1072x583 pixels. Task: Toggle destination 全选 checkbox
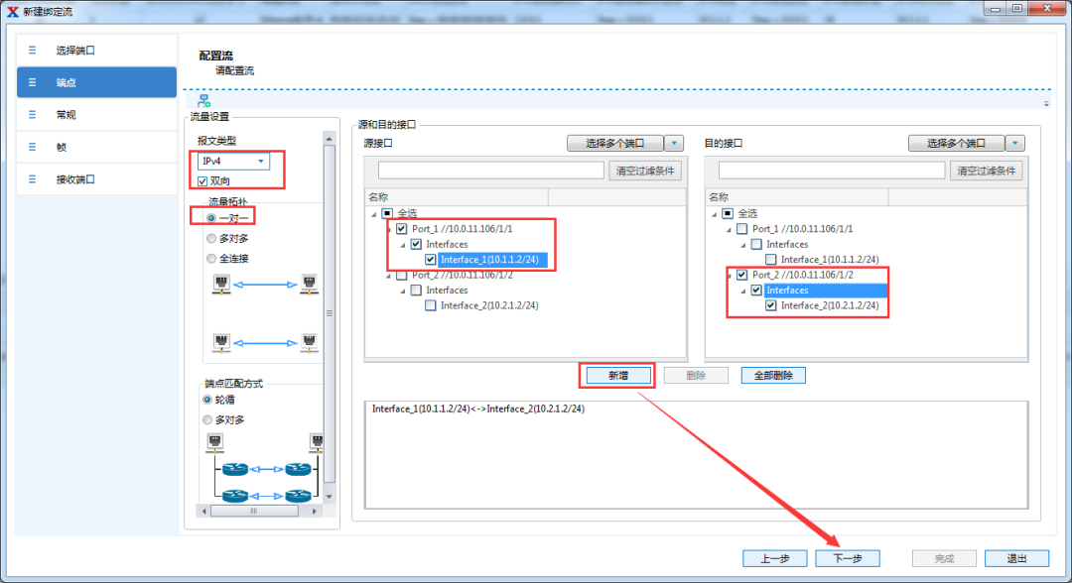[x=729, y=214]
